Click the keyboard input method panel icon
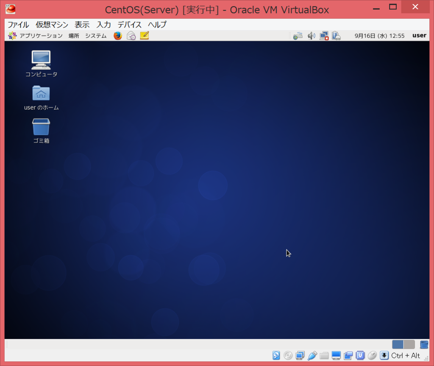The height and width of the screenshot is (366, 434). 298,36
